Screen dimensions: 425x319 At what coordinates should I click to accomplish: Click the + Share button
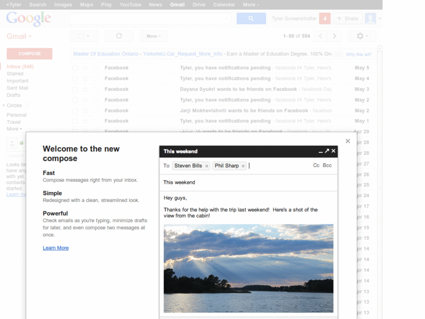[347, 19]
